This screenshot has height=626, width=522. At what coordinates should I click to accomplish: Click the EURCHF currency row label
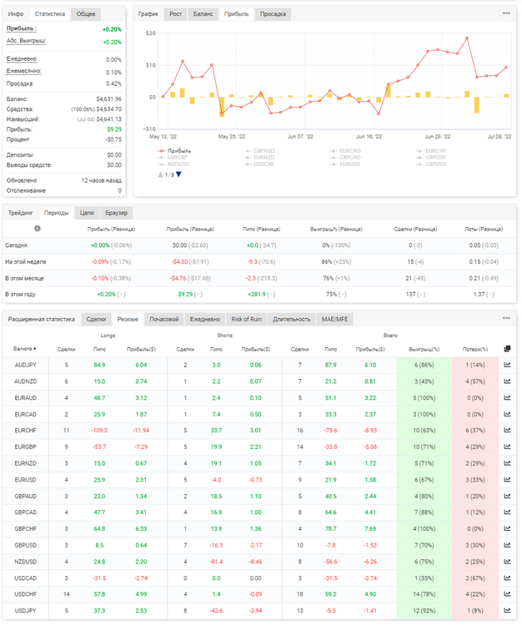point(26,431)
